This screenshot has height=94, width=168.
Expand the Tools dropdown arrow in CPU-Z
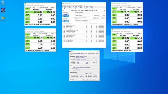point(87,80)
